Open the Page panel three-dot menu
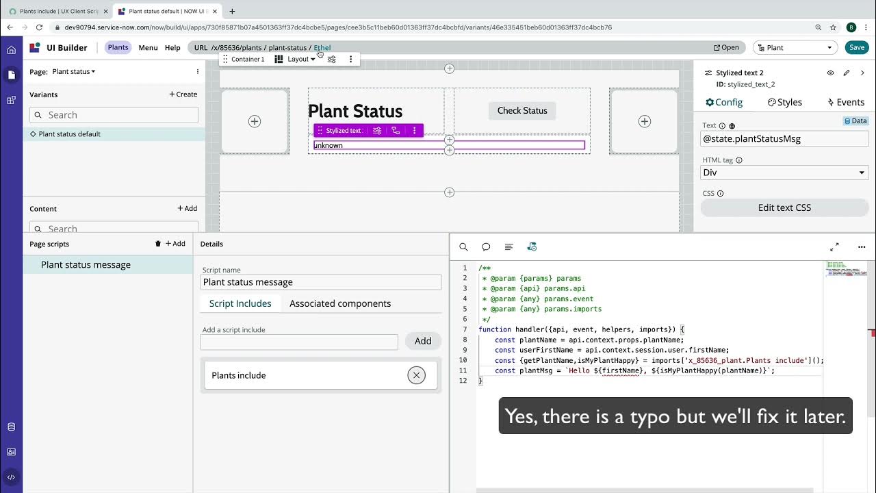The image size is (876, 493). 198,71
